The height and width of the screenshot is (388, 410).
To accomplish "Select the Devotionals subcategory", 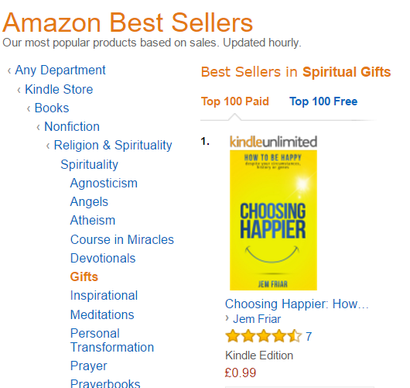I will (x=103, y=258).
